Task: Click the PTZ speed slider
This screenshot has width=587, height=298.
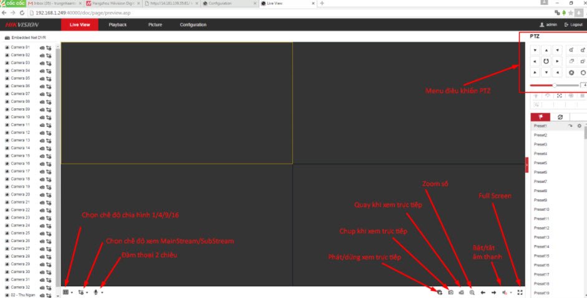Action: [x=554, y=85]
